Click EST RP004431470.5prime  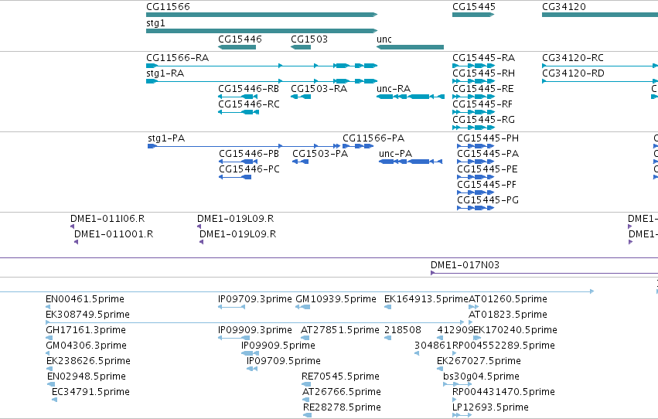coord(455,400)
